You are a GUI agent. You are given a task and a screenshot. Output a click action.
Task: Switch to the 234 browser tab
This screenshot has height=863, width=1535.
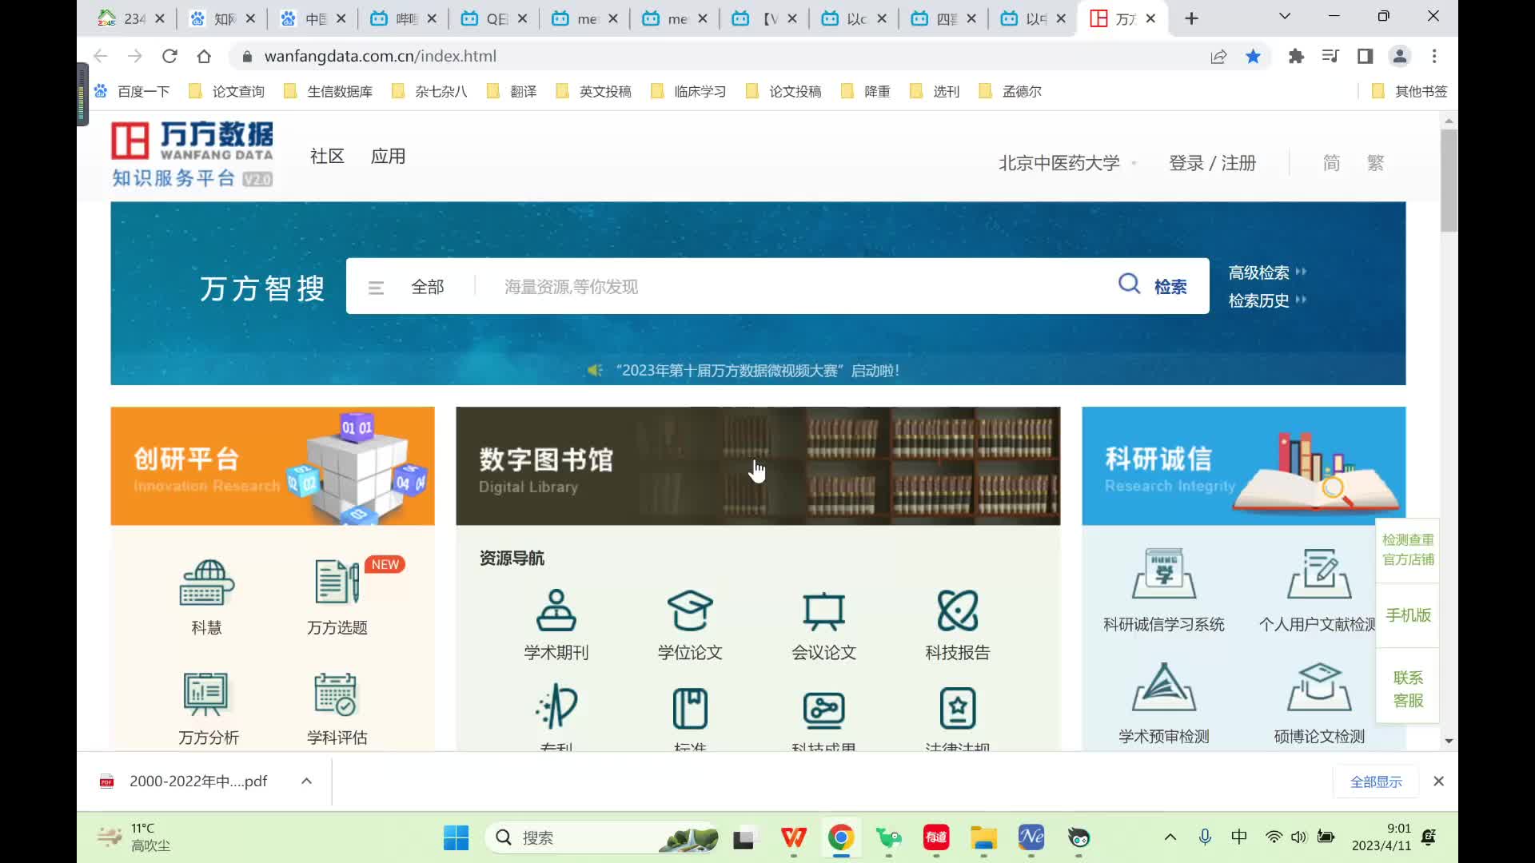[x=132, y=18]
